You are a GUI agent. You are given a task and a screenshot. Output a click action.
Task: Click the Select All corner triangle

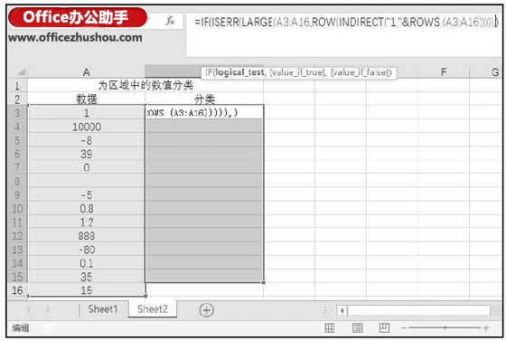(21, 71)
